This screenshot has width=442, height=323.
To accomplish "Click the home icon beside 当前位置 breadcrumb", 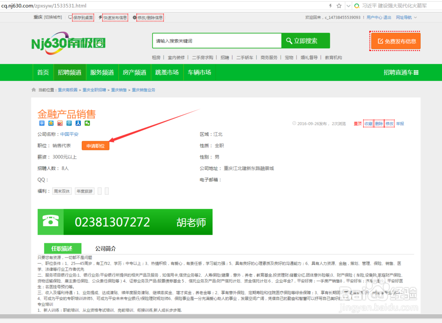I will [34, 89].
